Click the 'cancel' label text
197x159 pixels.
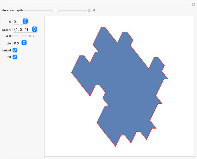[x=6, y=50]
